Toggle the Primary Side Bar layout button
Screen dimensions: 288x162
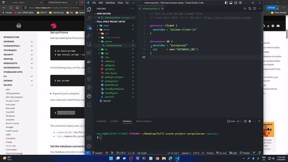[x=226, y=3]
